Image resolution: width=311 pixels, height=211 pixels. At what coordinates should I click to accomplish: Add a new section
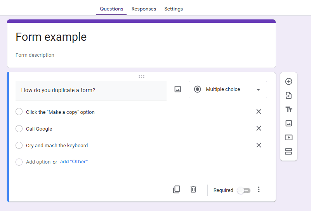(x=288, y=152)
